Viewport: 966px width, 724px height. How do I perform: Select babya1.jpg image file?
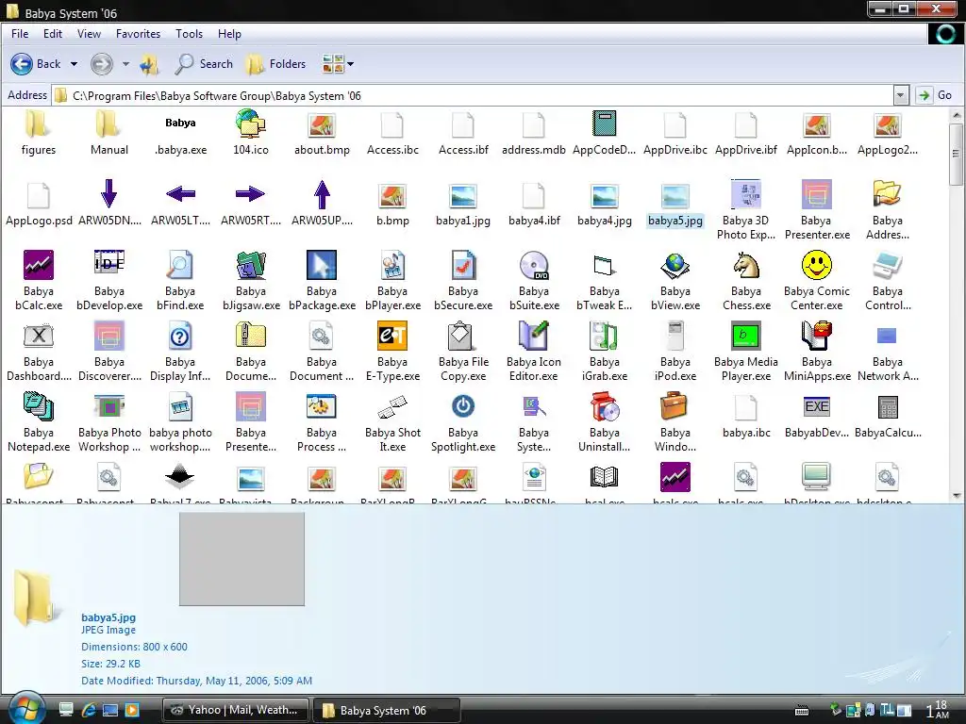(463, 196)
